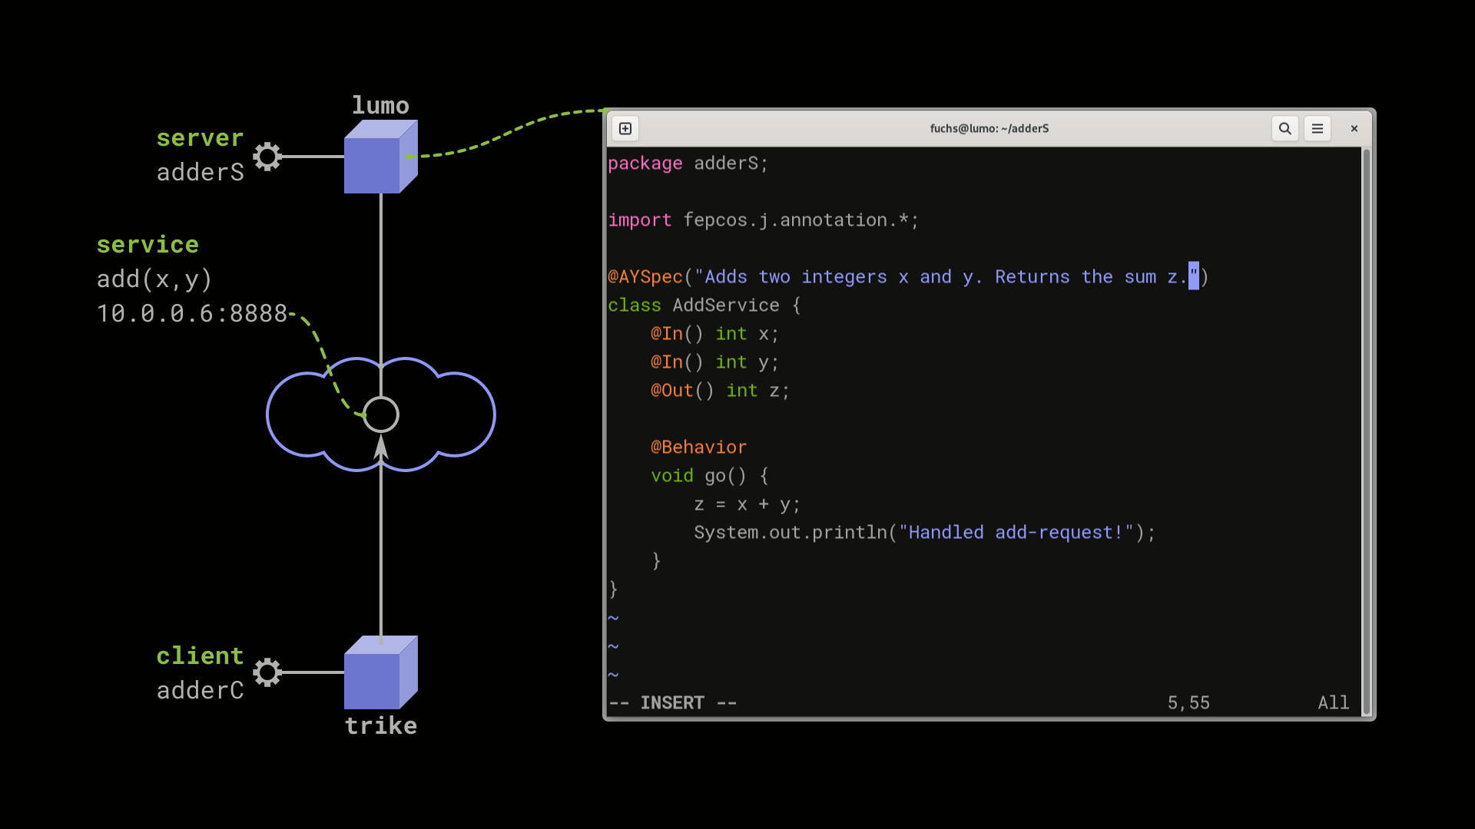Click the add(x,y) service text
This screenshot has width=1475, height=829.
pos(154,279)
